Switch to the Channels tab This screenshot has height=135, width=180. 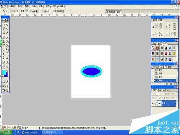click(x=159, y=90)
